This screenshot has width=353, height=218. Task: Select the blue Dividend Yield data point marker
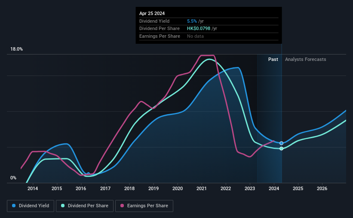[281, 143]
